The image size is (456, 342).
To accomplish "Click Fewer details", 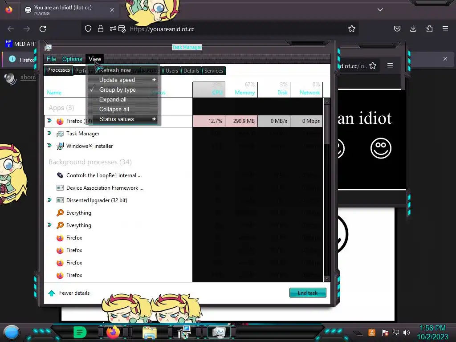I will (69, 293).
